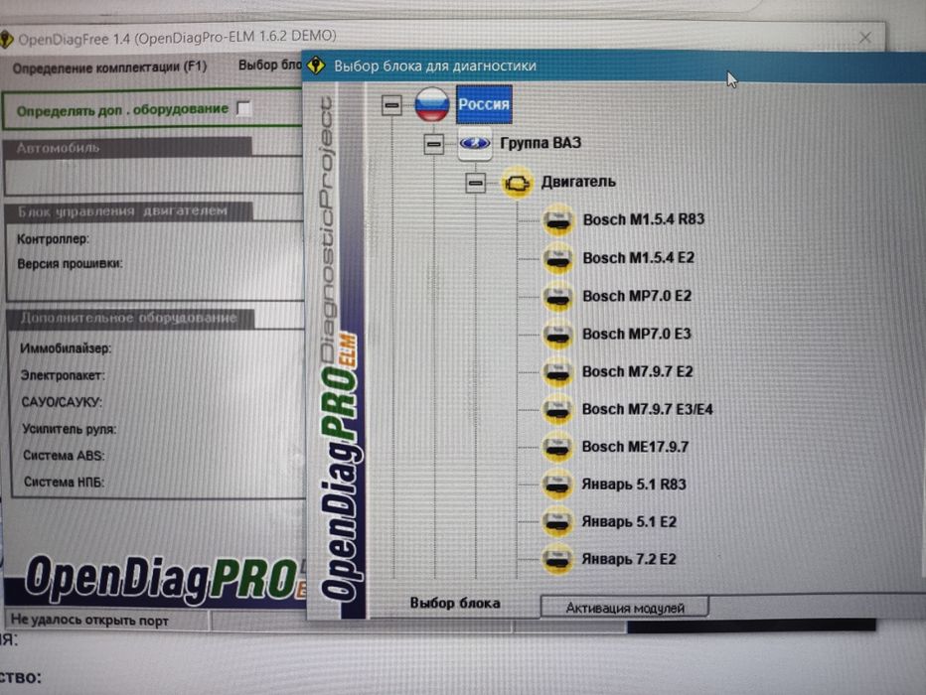This screenshot has height=695, width=926.
Task: Select Bosch M1.5.4 R83 text
Action: (x=644, y=219)
